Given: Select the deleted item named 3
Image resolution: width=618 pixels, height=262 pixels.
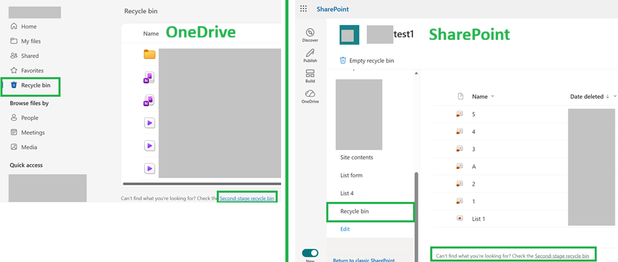Looking at the screenshot, I should click(474, 149).
